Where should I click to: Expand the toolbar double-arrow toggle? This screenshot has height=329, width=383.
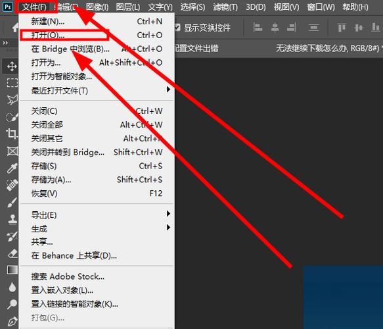click(5, 43)
